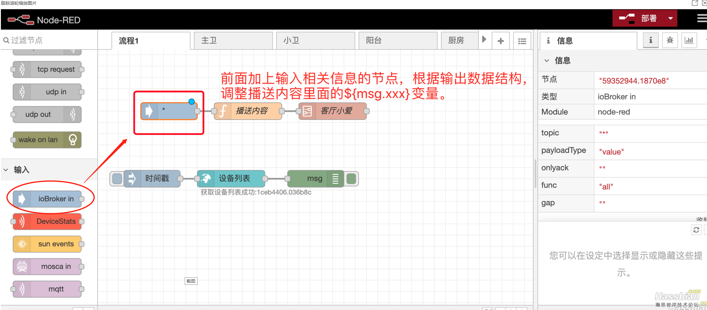Click the 客厅小爱 node icon
The image size is (707, 310).
[307, 111]
